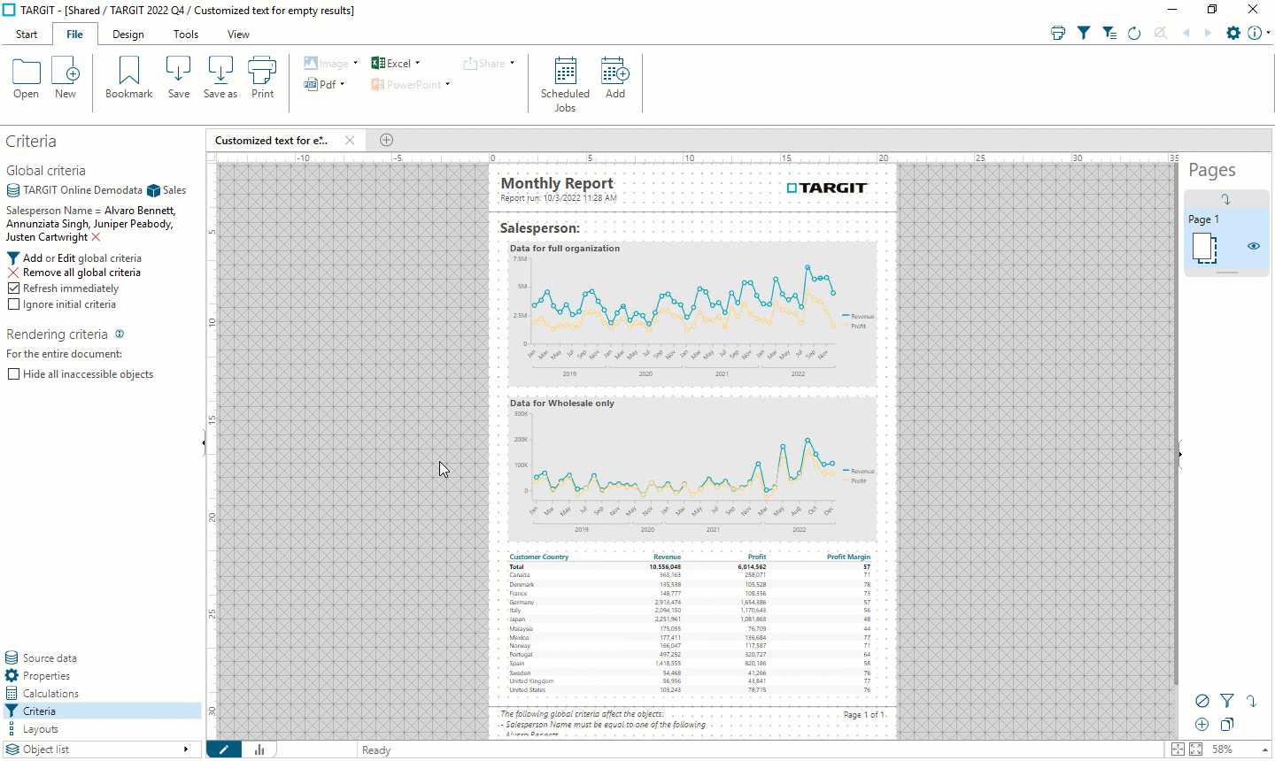The width and height of the screenshot is (1275, 761).
Task: Open Scheduled Jobs calendar icon
Action: coord(565,71)
